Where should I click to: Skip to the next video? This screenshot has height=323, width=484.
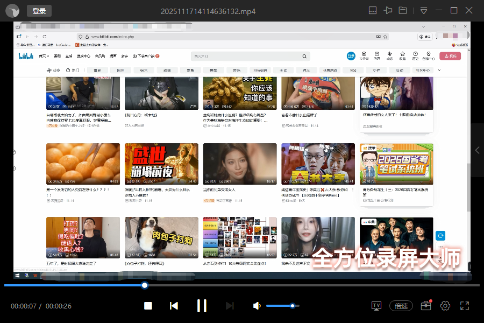pos(230,306)
